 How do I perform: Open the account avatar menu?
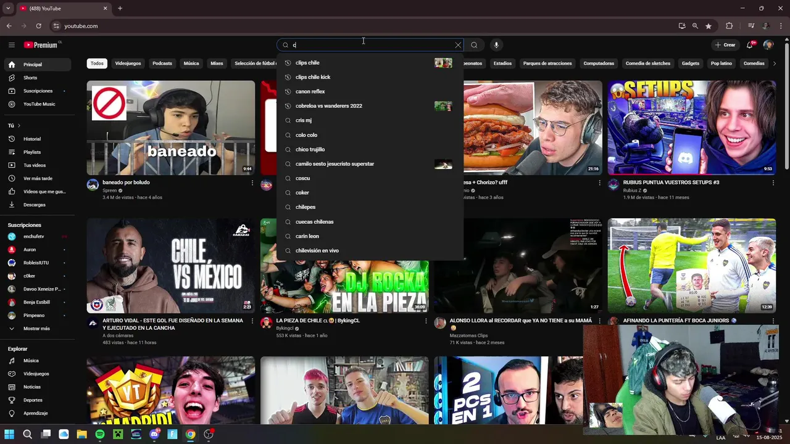[x=768, y=45]
